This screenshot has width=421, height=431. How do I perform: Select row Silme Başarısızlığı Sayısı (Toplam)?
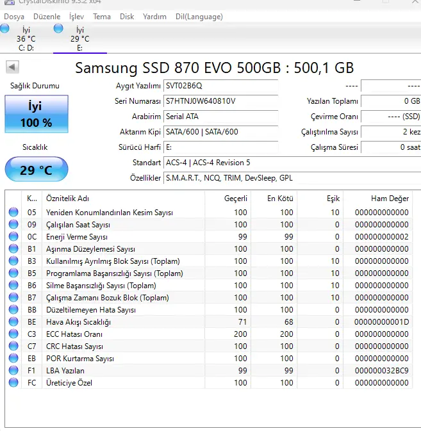(x=208, y=286)
